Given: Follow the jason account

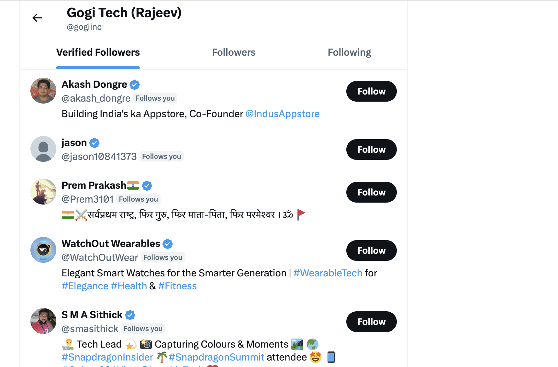Looking at the screenshot, I should pyautogui.click(x=372, y=150).
